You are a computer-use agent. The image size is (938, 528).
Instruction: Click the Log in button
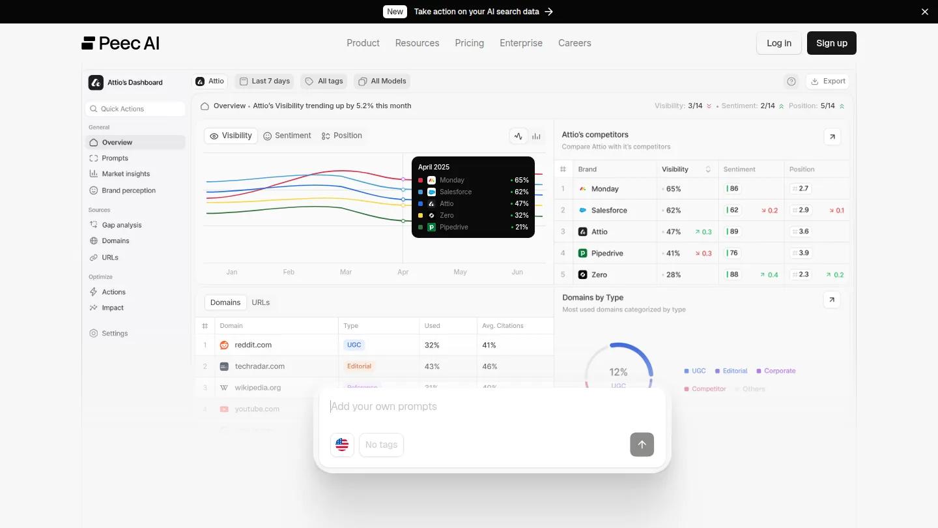tap(779, 43)
